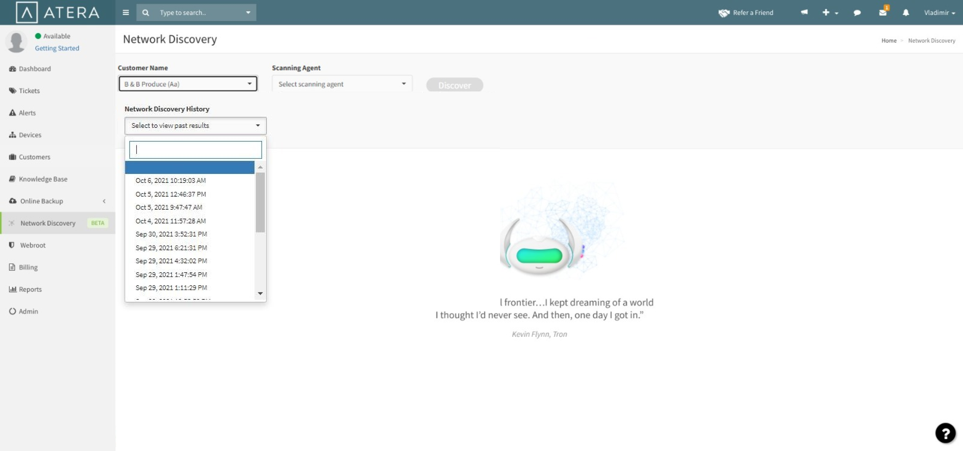Open the Vladimir user menu

pyautogui.click(x=940, y=12)
